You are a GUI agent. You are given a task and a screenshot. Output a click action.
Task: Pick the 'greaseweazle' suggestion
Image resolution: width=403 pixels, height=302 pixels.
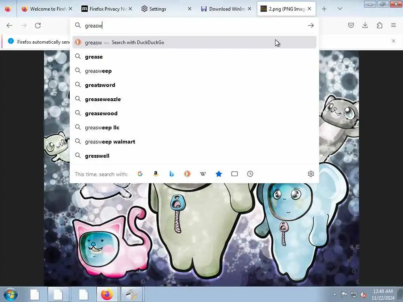click(194, 99)
